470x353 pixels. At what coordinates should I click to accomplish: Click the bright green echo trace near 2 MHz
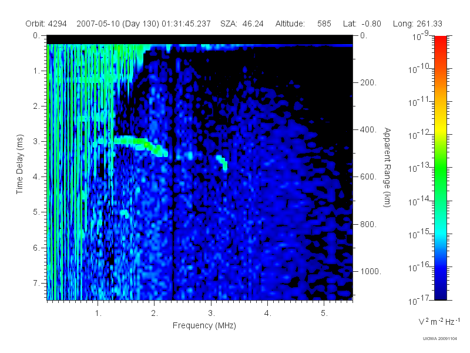[141, 144]
